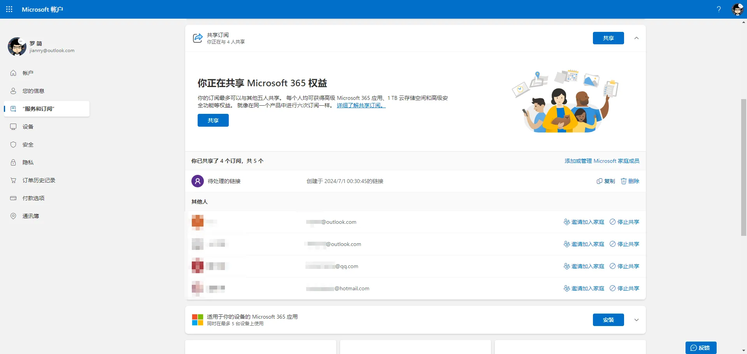Click the scrollbar up arrow
This screenshot has width=747, height=354.
[x=744, y=22]
